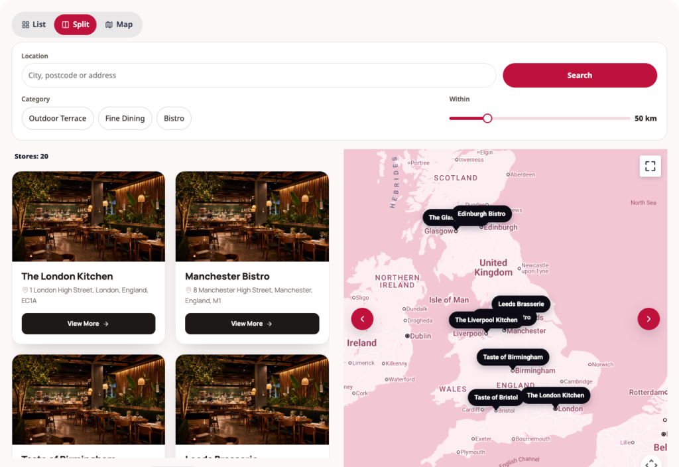Click The London Kitchen card title

click(x=67, y=277)
